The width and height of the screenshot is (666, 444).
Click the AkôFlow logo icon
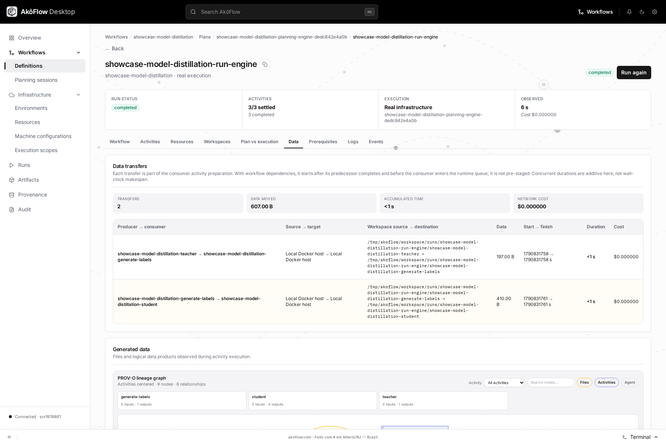coord(12,12)
